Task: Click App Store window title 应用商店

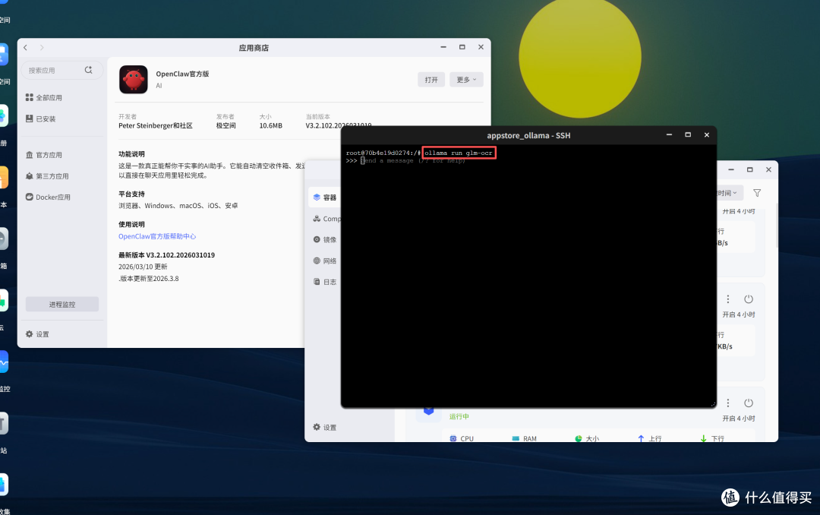Action: (254, 48)
